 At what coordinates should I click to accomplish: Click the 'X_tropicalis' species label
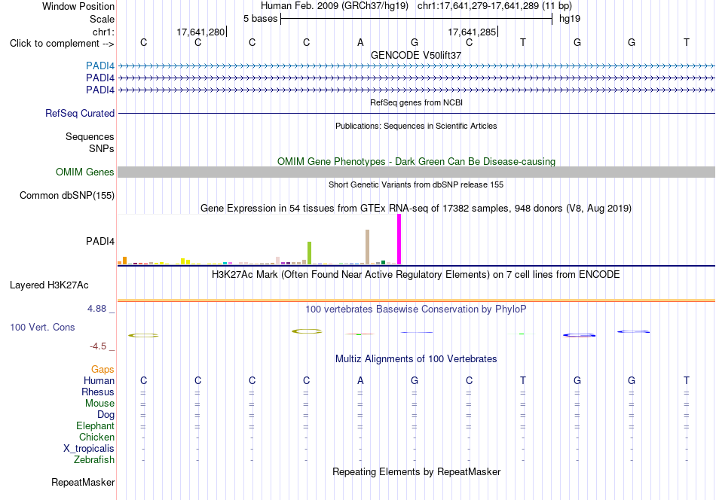(x=89, y=449)
